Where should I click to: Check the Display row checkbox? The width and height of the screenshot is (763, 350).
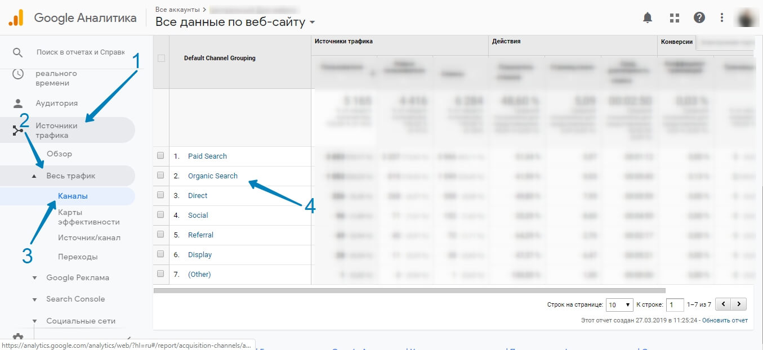pyautogui.click(x=161, y=254)
